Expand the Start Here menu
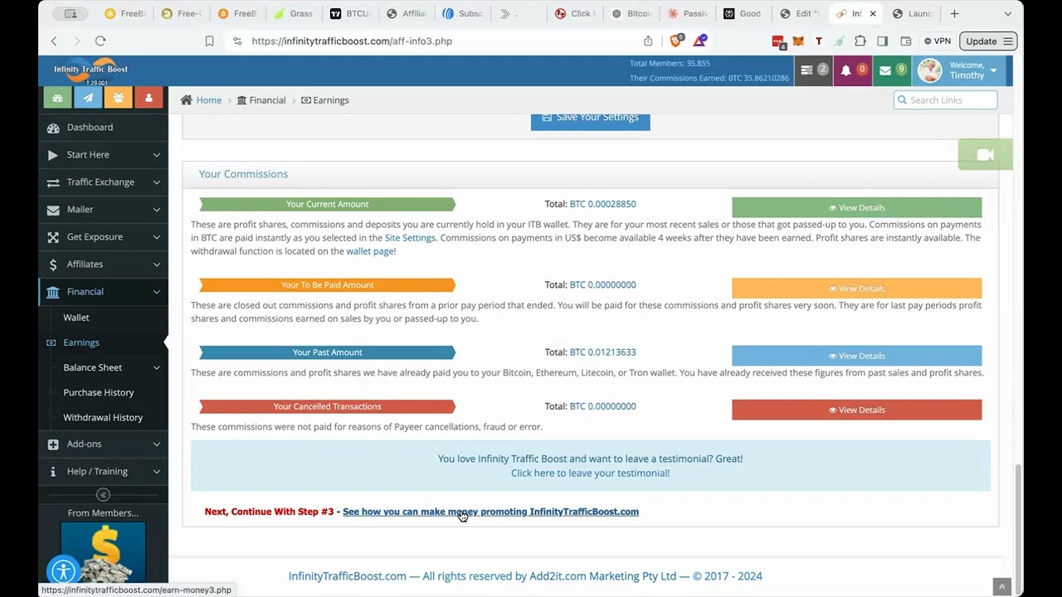1062x597 pixels. click(x=104, y=155)
